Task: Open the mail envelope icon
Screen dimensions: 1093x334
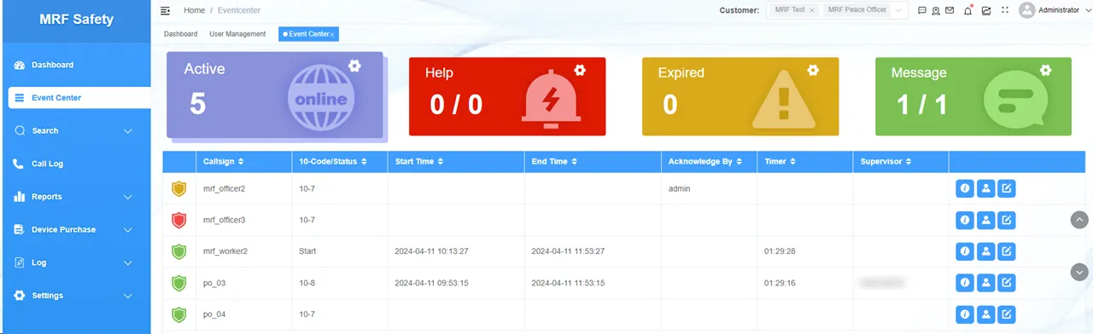Action: coord(950,10)
